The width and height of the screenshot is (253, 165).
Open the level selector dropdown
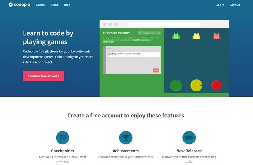tap(150, 33)
